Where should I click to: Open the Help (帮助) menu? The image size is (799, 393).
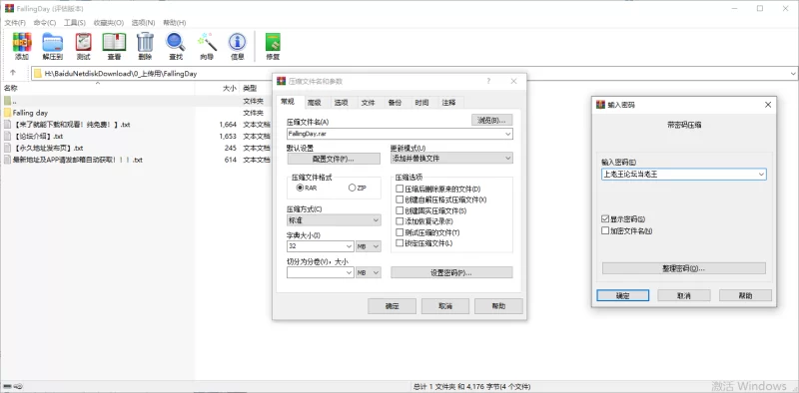coord(174,22)
